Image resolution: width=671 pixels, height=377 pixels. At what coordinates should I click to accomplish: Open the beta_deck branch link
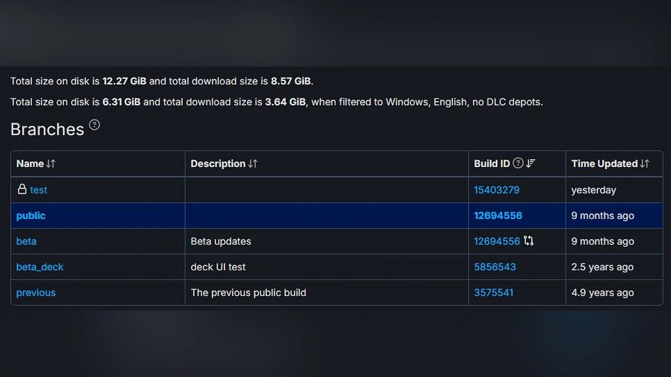coord(40,267)
